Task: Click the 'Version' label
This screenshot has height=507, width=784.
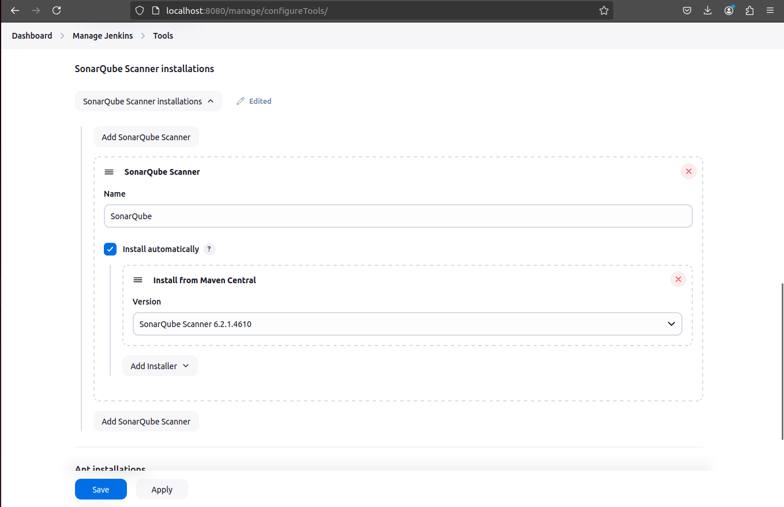Action: tap(147, 302)
